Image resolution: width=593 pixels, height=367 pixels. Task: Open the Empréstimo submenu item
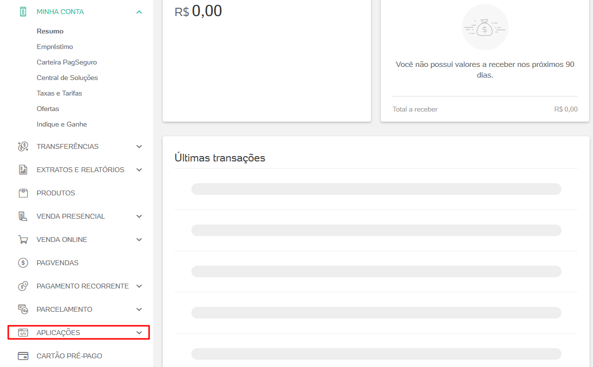55,47
